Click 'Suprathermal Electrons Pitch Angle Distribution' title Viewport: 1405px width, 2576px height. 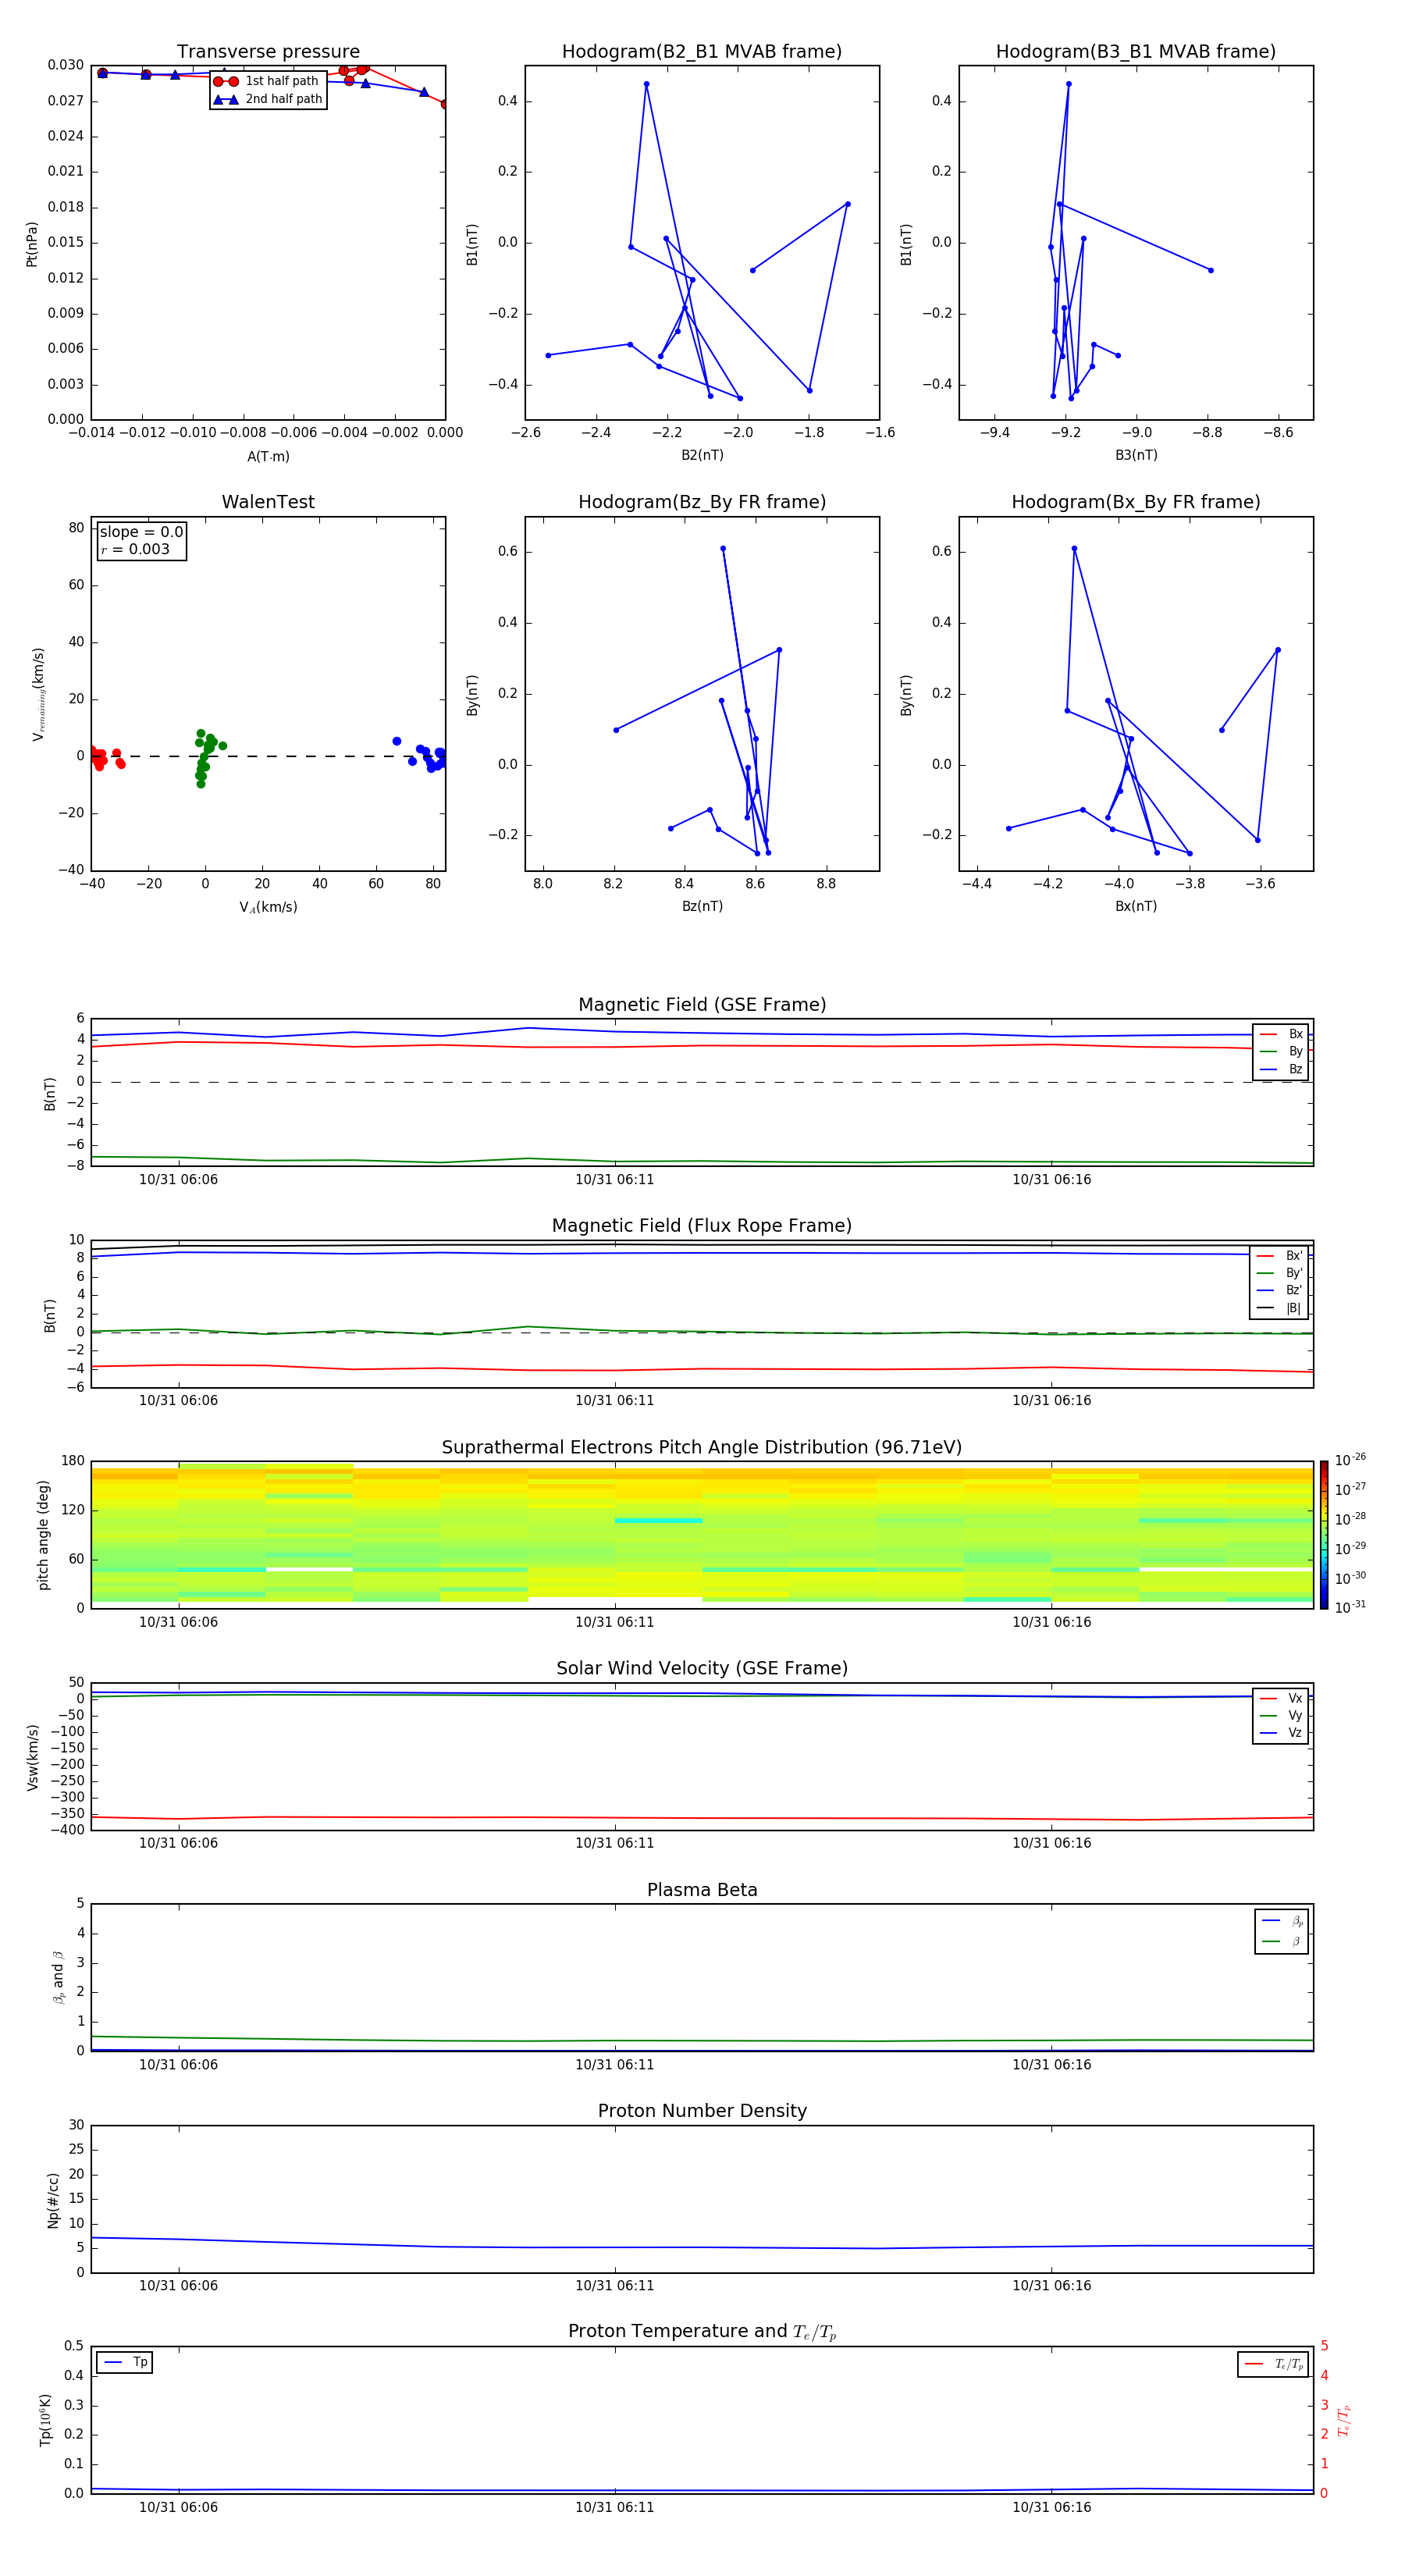tap(702, 1448)
